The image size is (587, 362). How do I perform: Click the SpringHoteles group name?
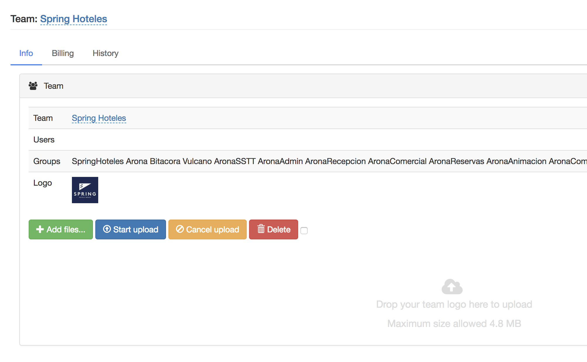click(x=98, y=161)
